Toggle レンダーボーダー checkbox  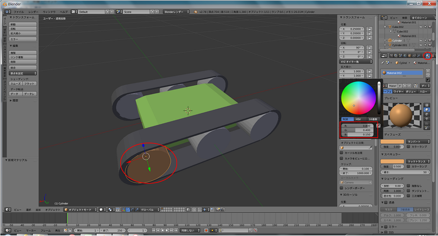[x=342, y=187]
